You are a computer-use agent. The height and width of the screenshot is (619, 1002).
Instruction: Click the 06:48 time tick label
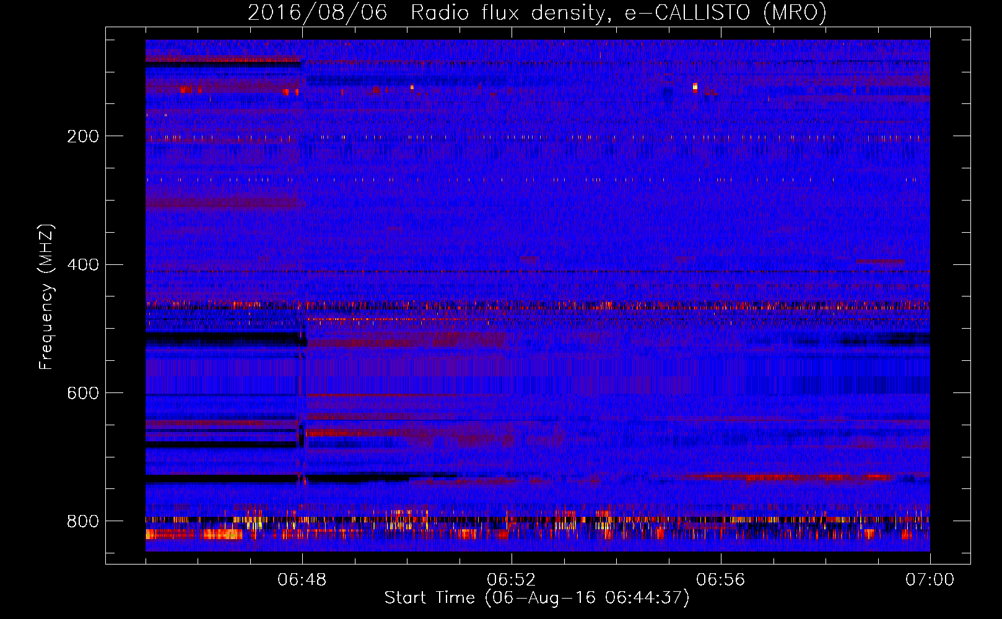pos(302,580)
